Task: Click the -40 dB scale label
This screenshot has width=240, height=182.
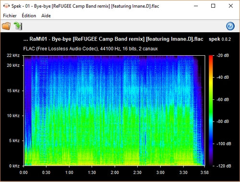Action: [223, 77]
